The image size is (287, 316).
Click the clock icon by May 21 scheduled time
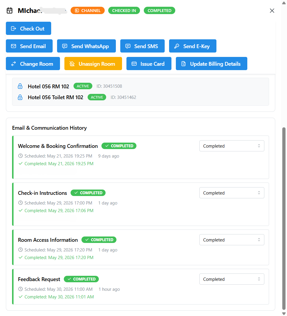[20, 156]
